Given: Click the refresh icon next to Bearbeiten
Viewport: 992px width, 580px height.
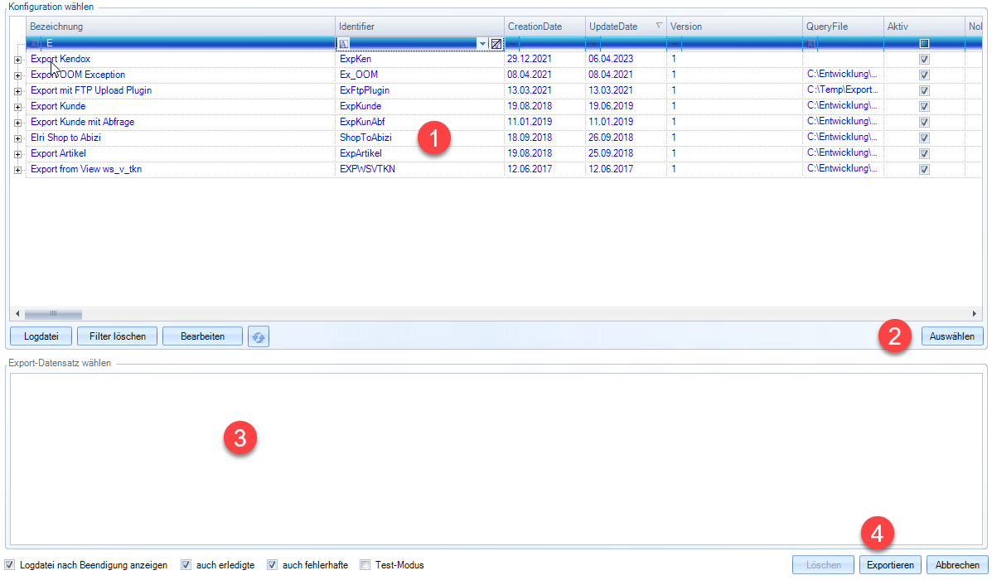Looking at the screenshot, I should coord(259,336).
